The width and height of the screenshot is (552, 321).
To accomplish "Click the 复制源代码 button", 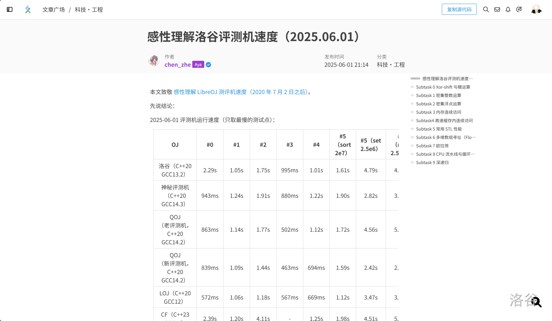I will click(x=459, y=10).
